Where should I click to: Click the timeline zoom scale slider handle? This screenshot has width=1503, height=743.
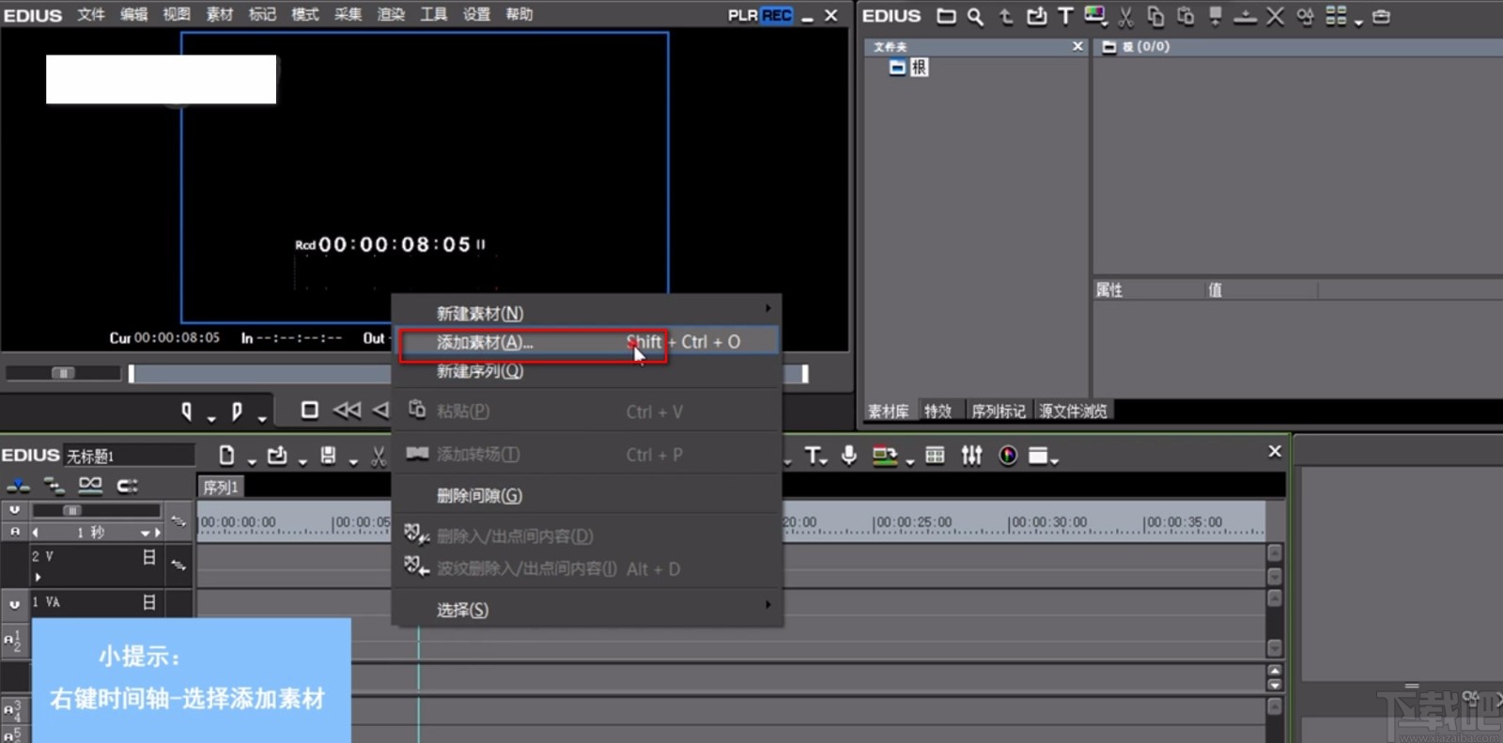tap(71, 510)
